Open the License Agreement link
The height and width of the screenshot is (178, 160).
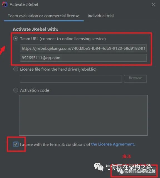[x=113, y=144]
